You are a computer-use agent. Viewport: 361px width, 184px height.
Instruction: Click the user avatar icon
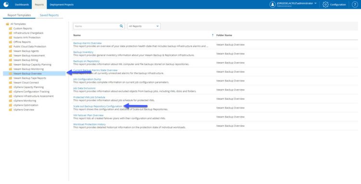click(x=272, y=4)
